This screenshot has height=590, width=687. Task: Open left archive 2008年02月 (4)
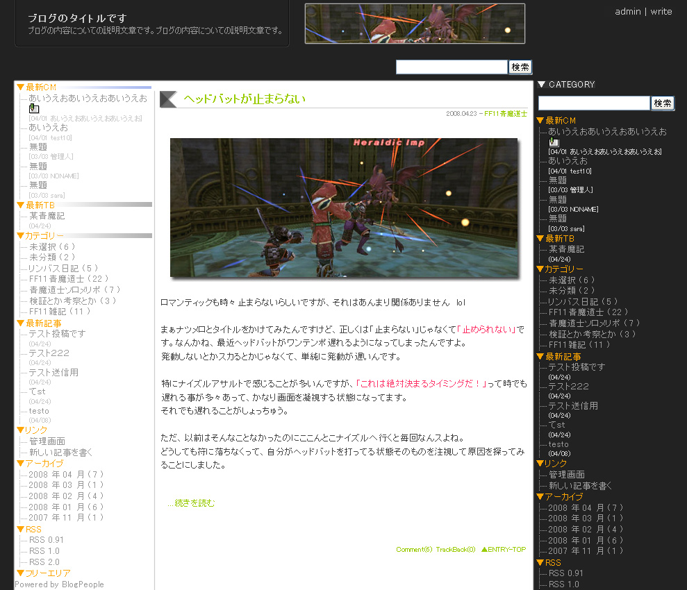pos(66,496)
